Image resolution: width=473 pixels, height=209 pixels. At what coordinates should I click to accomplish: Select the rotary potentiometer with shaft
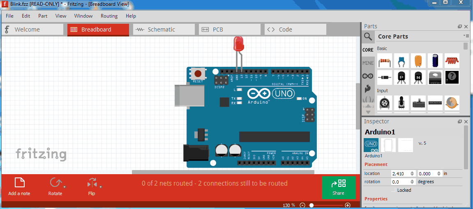coord(401,103)
